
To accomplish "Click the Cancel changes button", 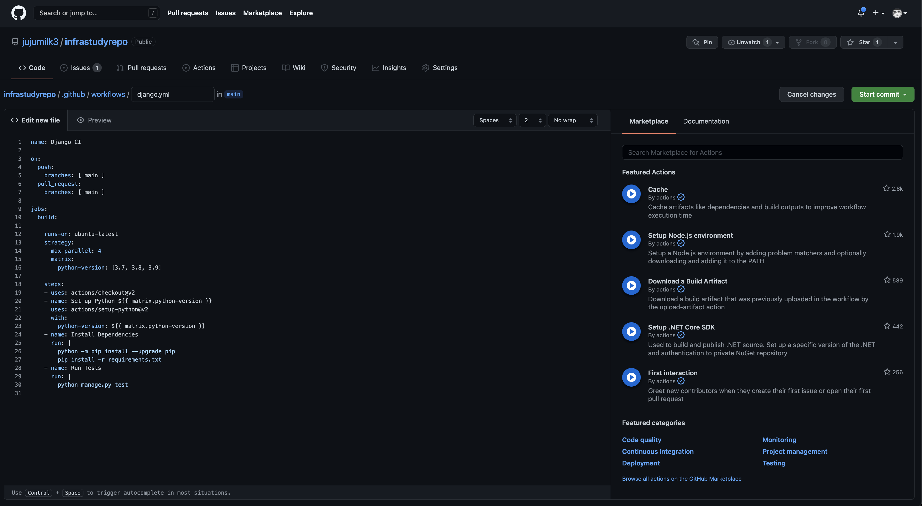I will (x=811, y=94).
